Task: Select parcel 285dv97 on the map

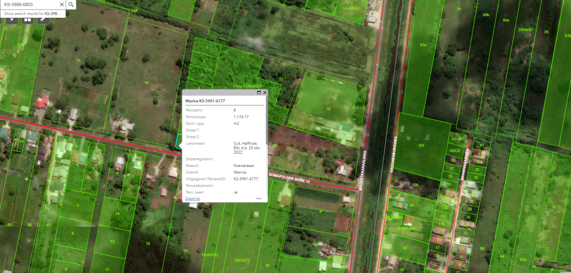Action: (x=525, y=29)
